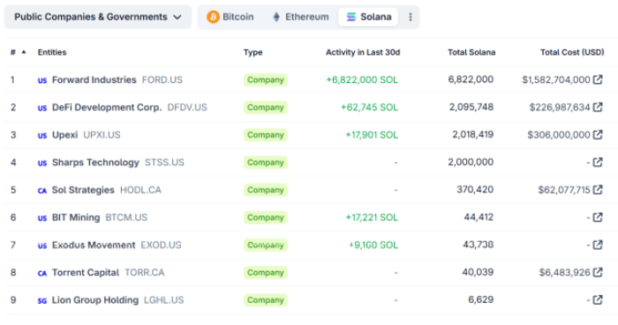Click the $306,000,000 total cost value
Image resolution: width=618 pixels, height=325 pixels.
point(559,135)
